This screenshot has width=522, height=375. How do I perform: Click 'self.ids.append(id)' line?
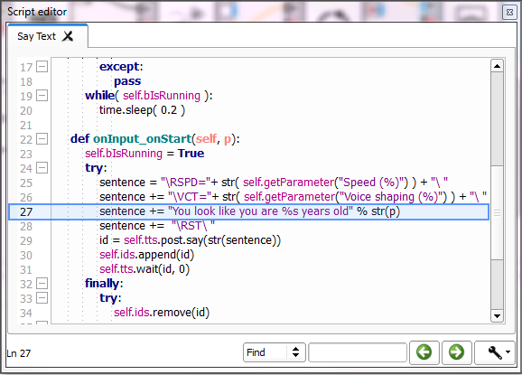click(x=147, y=255)
